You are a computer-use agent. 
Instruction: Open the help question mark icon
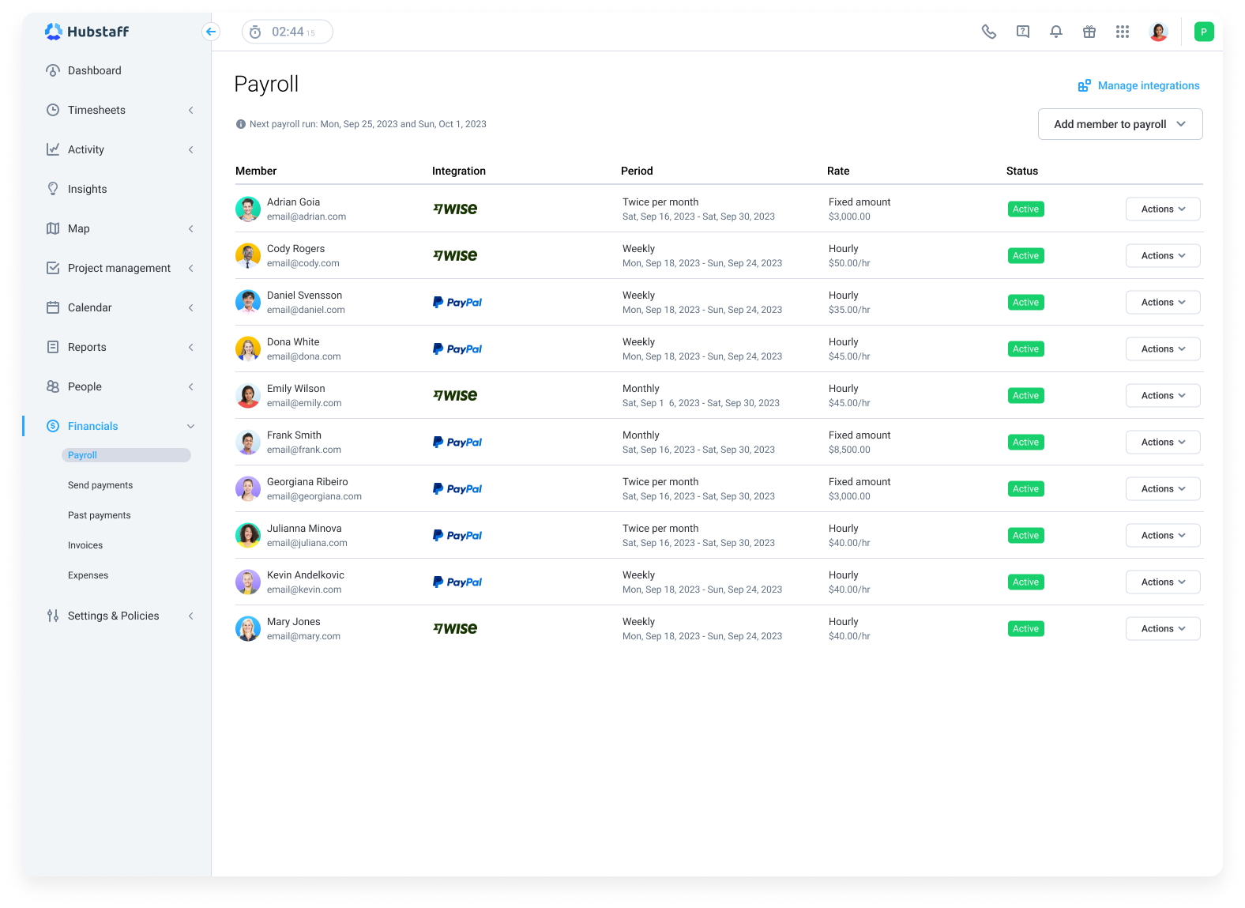coord(1022,32)
